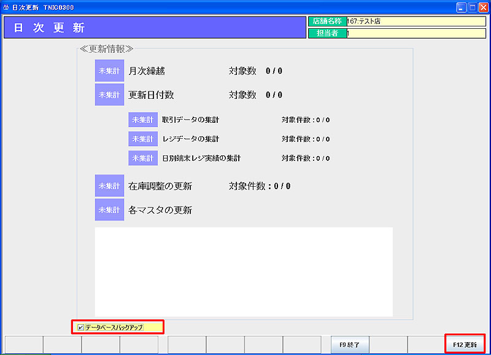Click 対象件数 : 0 / 0 for 日別端末レジ実績の集計
The image size is (491, 355).
[306, 158]
